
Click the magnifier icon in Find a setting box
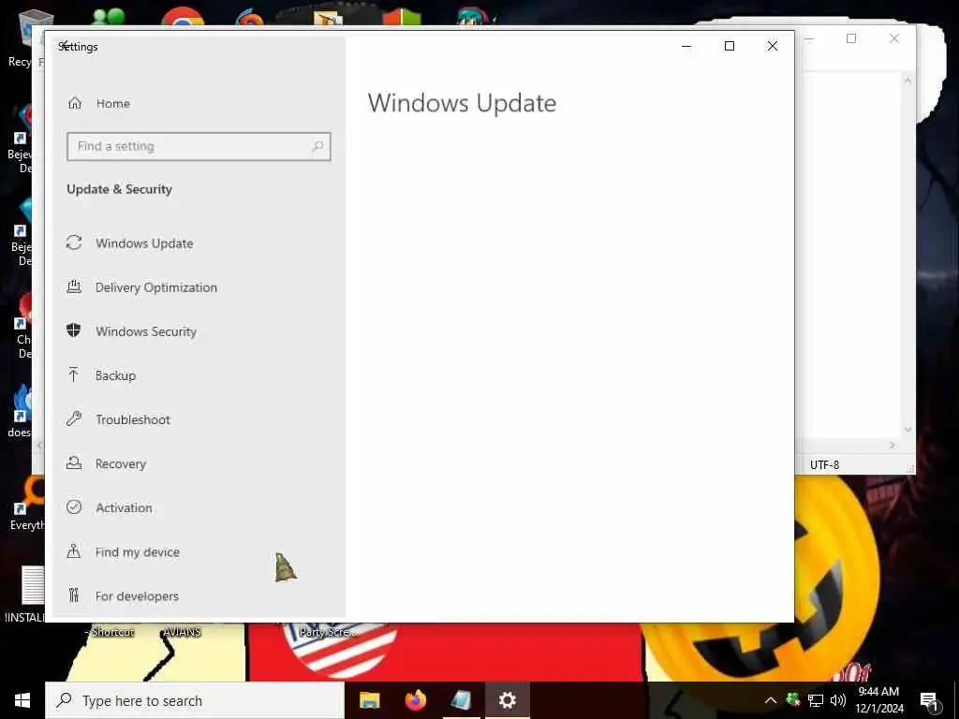317,146
